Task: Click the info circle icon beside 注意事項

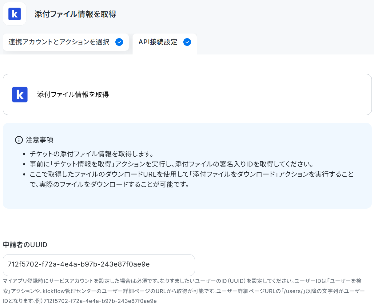Action: point(19,140)
